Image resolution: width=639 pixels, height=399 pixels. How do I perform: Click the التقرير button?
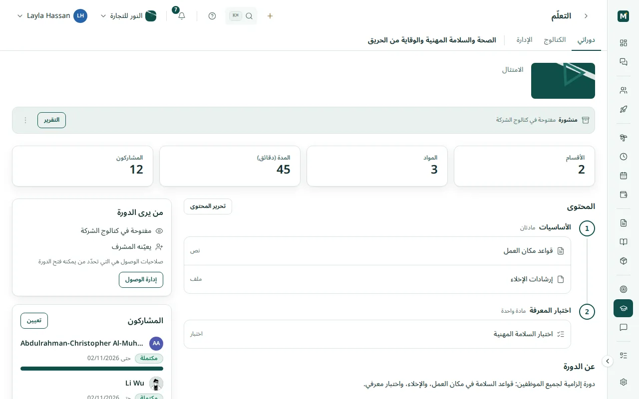pyautogui.click(x=51, y=120)
